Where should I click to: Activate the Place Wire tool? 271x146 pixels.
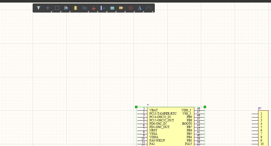(84, 8)
